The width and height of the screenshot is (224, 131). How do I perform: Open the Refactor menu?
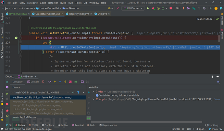53,3
